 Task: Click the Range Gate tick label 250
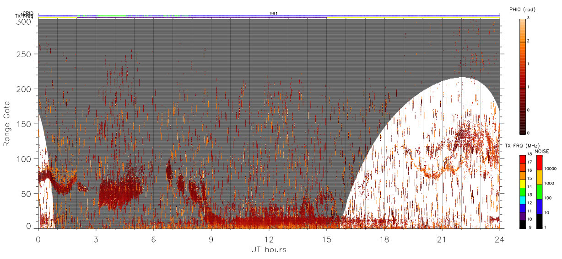click(25, 54)
